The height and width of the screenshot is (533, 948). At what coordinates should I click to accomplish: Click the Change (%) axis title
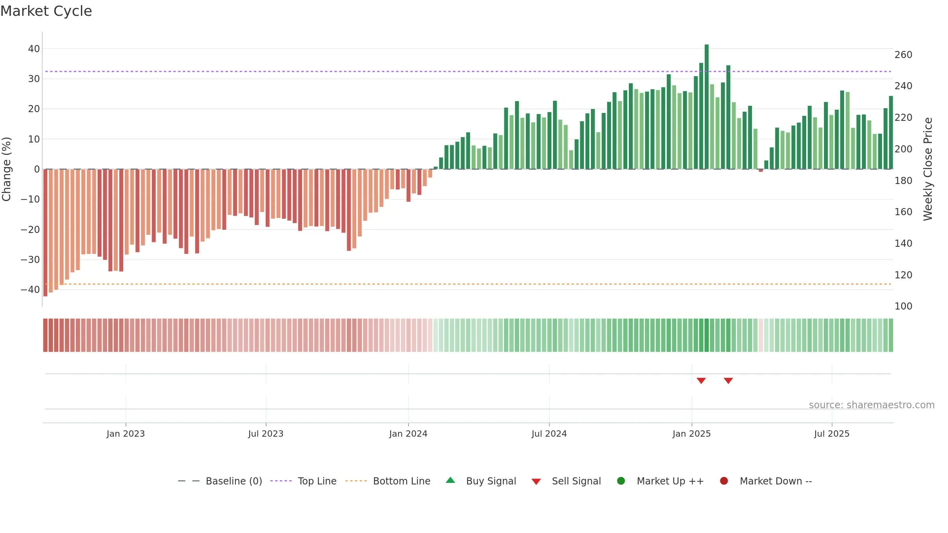point(7,169)
